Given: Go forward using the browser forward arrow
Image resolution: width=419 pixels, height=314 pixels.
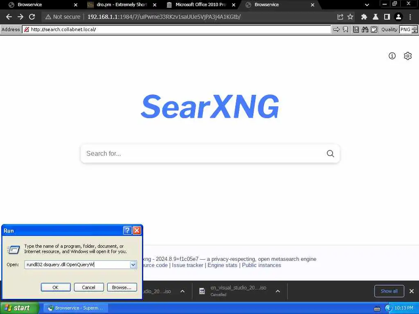Looking at the screenshot, I should (x=20, y=17).
